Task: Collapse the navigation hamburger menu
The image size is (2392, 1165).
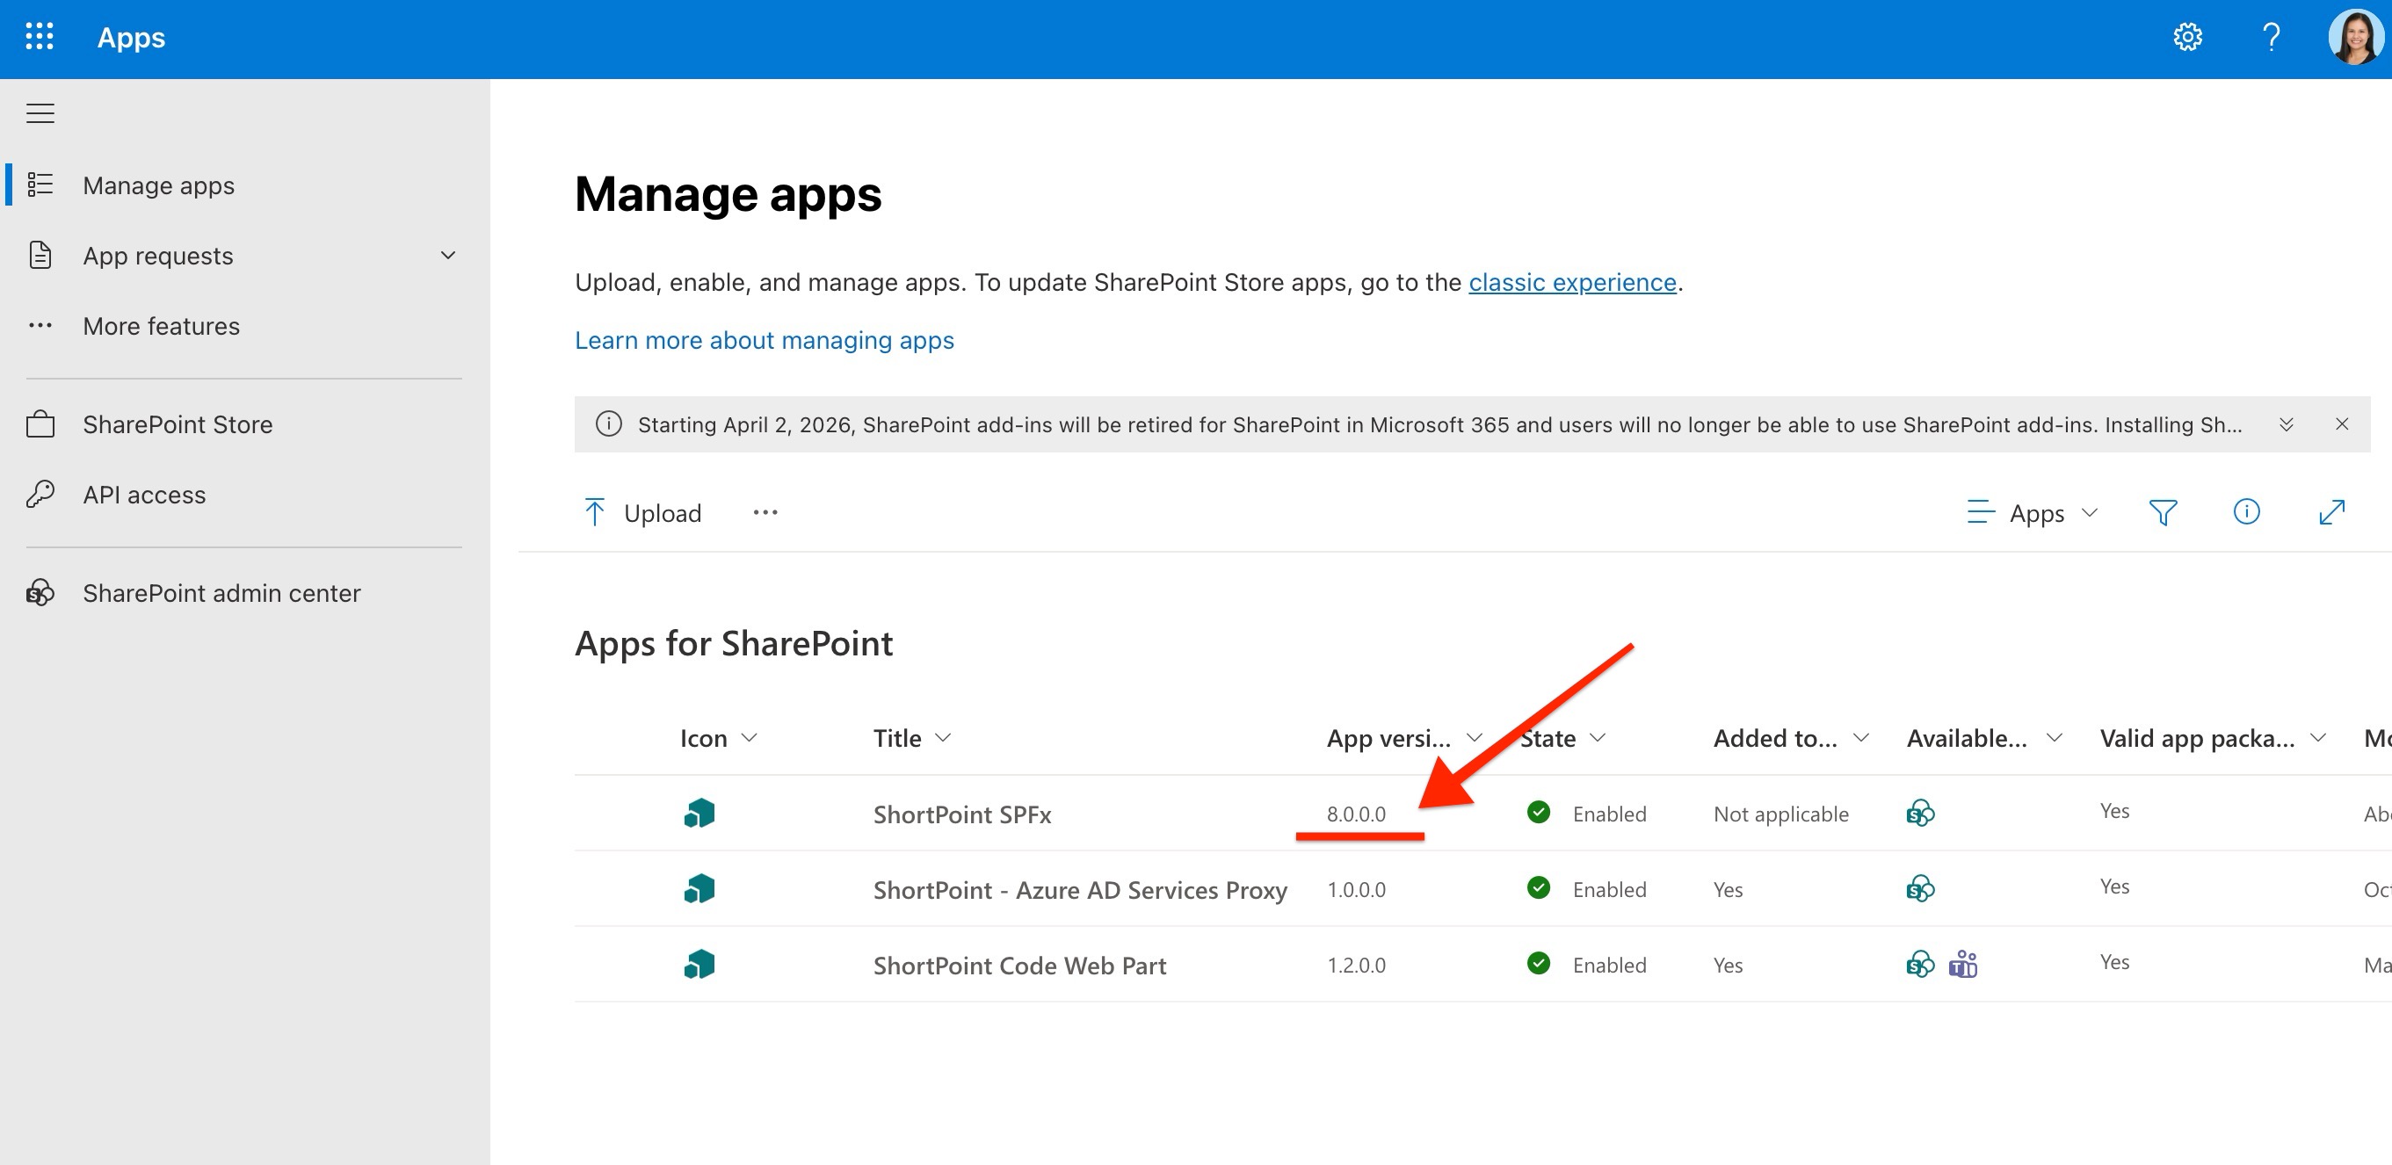Action: (40, 113)
